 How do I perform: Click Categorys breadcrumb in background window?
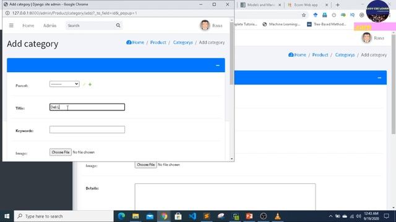[x=345, y=55]
